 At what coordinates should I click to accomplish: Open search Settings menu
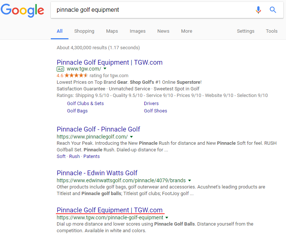click(x=246, y=31)
